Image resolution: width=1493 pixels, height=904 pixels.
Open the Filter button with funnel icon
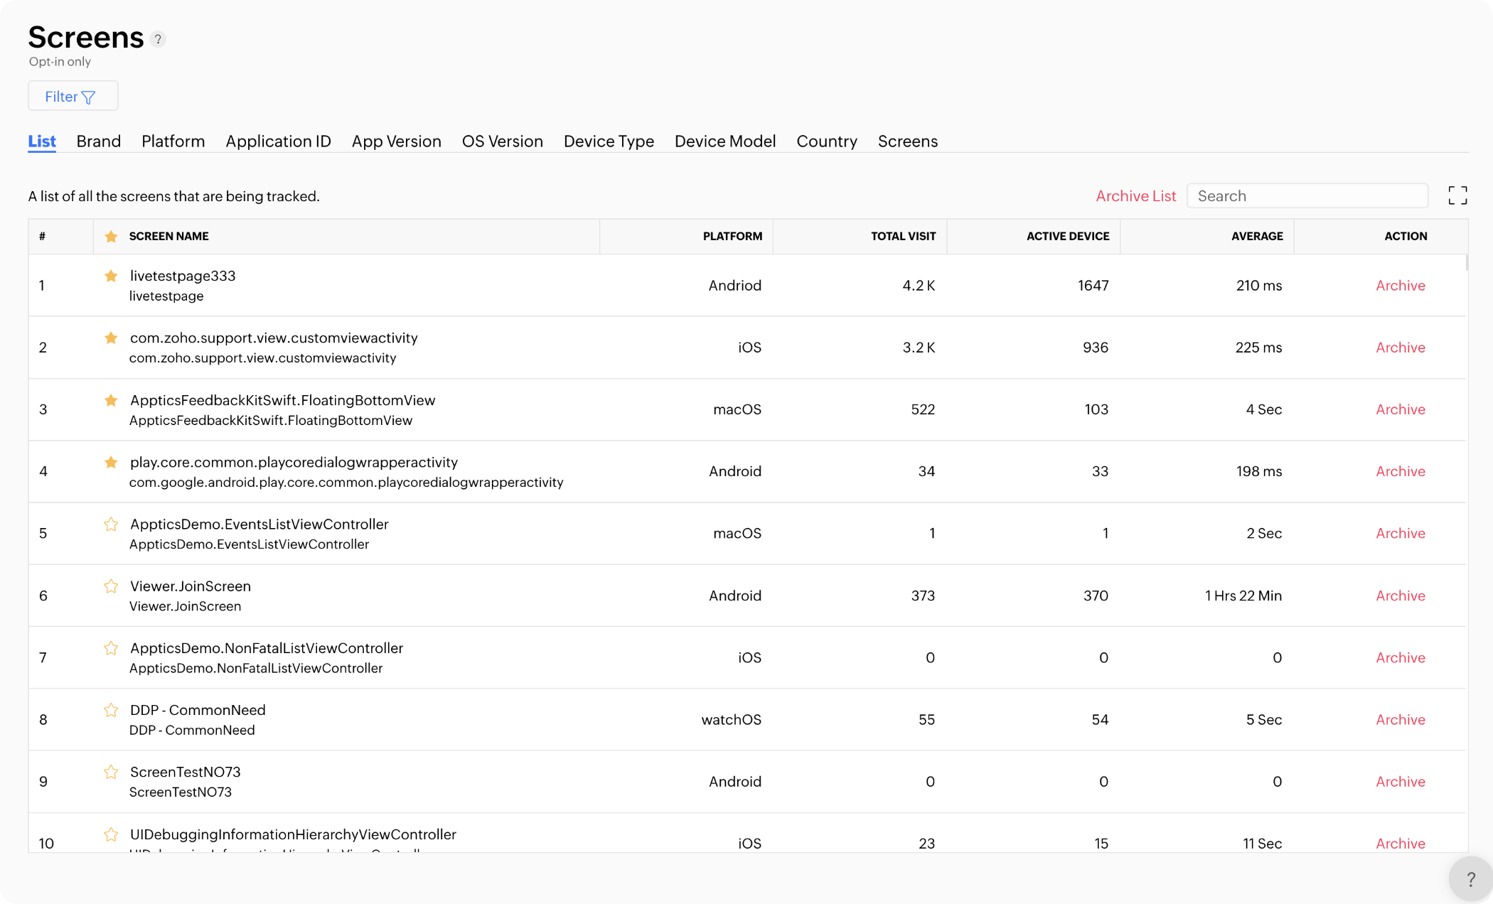click(x=73, y=96)
